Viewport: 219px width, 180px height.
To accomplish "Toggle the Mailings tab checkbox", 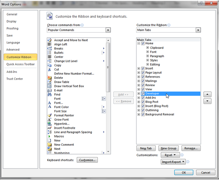I will tap(143, 81).
